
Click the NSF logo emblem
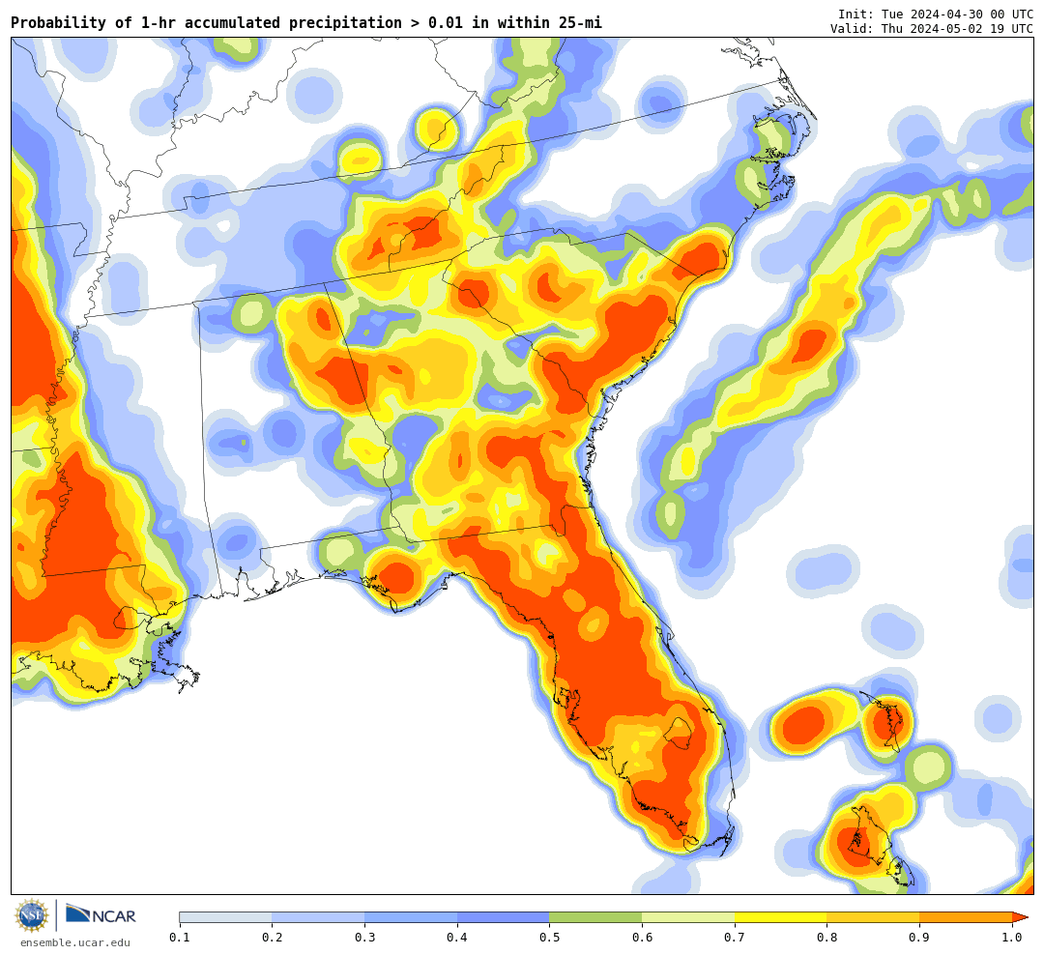coord(32,915)
